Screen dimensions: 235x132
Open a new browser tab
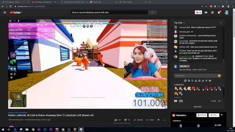pos(150,2)
